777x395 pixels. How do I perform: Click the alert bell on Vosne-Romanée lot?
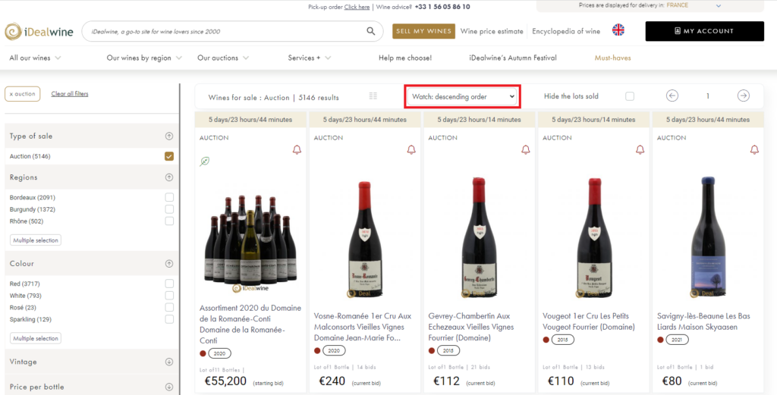point(411,150)
